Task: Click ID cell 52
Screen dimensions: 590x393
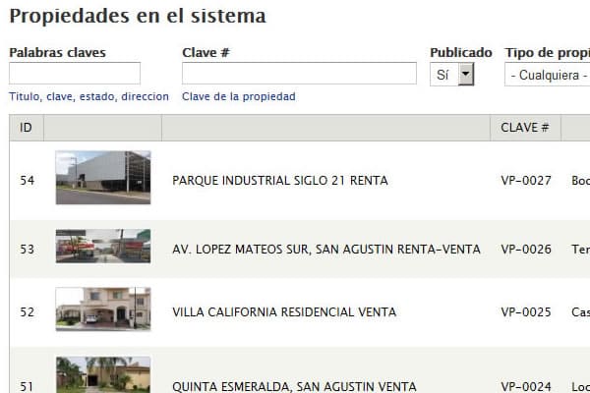Action: coord(28,312)
